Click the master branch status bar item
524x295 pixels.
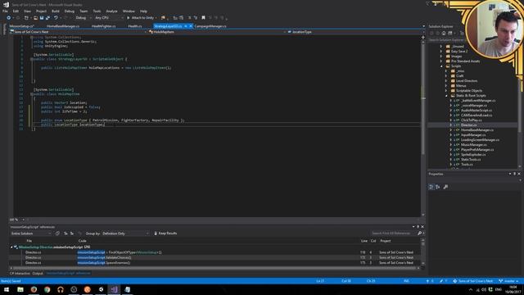click(x=509, y=281)
